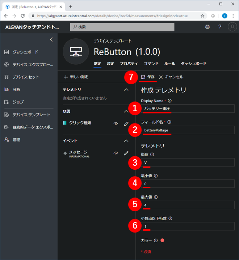Focus the Display Name input field
Image resolution: width=239 pixels, height=260 pixels.
pos(188,109)
